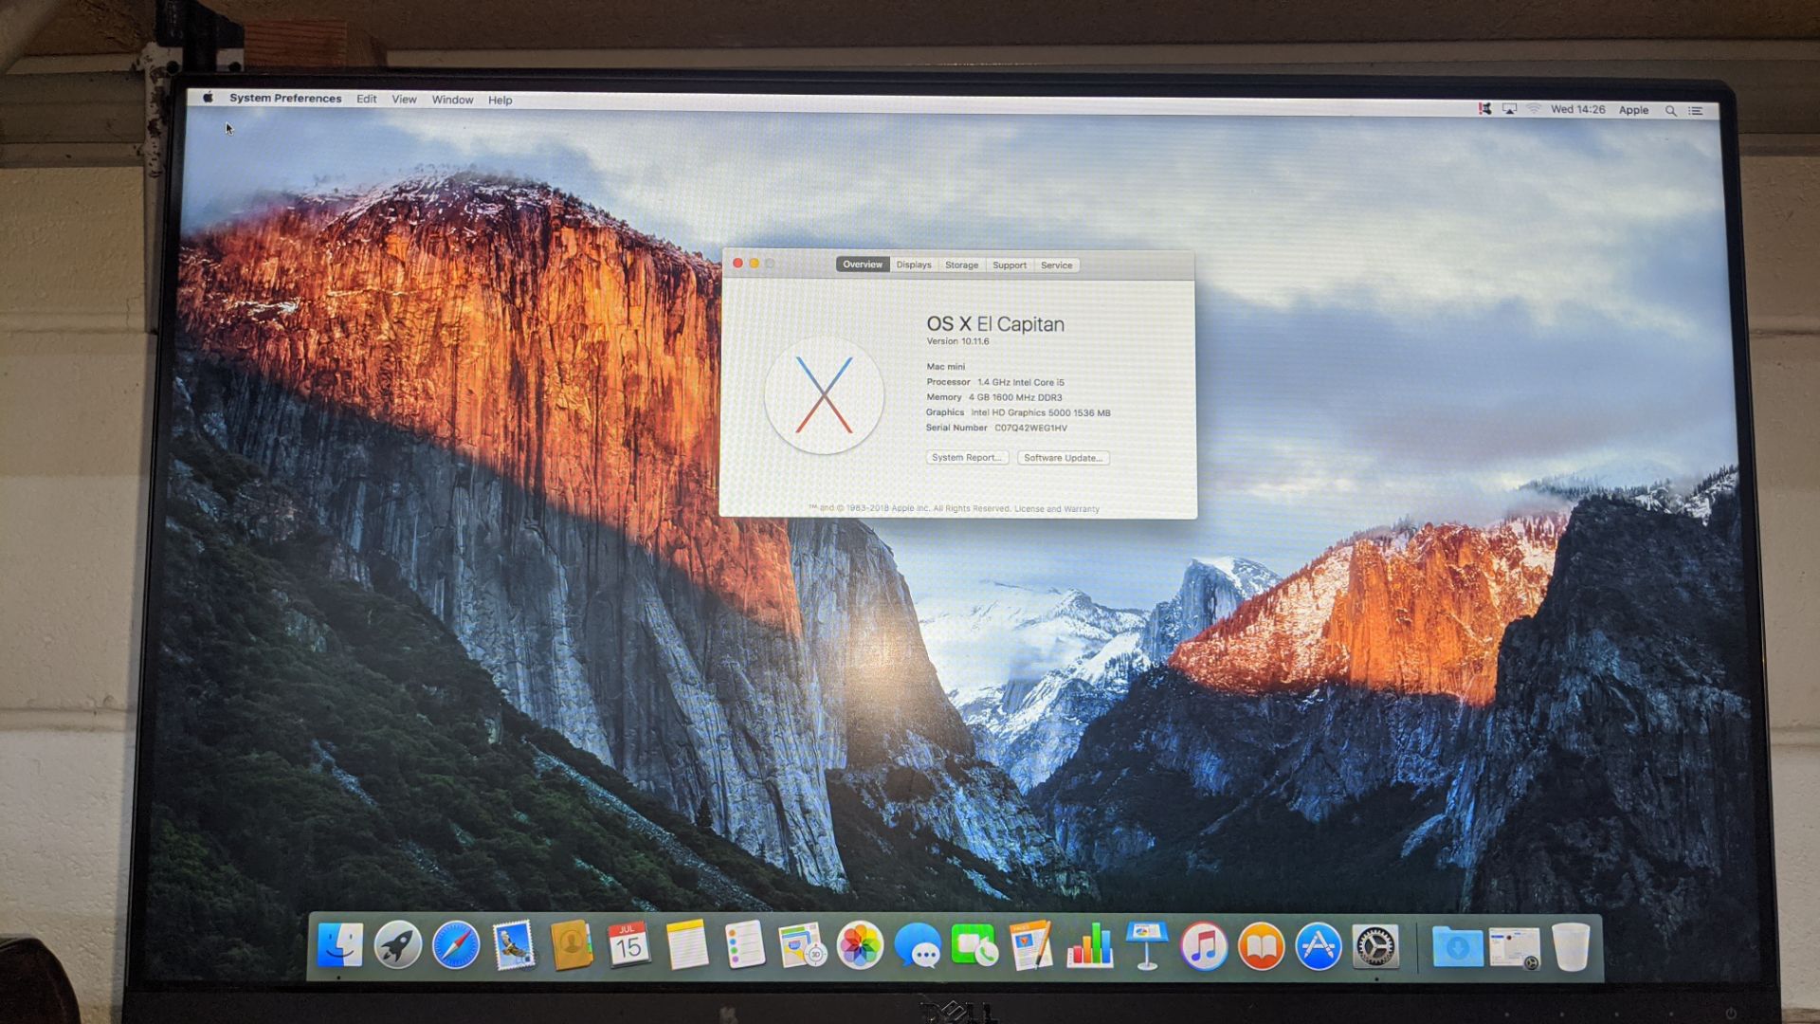Launch Keynote podium icon in Dock
Screen dimensions: 1820x1024
tap(1147, 945)
